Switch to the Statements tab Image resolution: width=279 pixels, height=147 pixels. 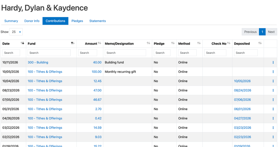[x=97, y=21]
